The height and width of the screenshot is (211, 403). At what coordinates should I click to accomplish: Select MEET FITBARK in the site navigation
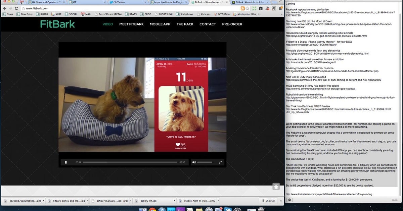[131, 24]
